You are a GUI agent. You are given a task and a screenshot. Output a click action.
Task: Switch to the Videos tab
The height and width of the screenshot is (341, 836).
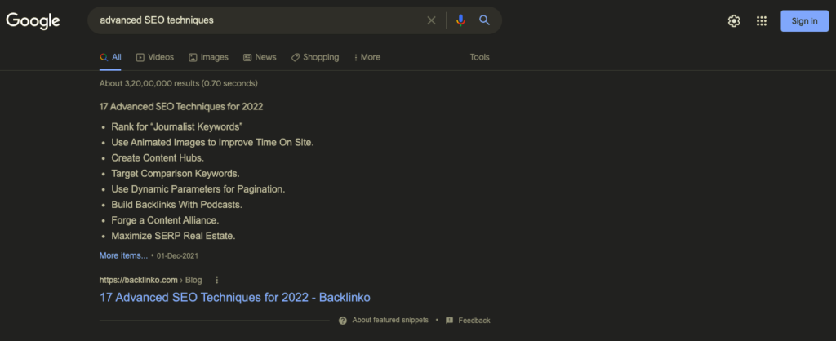tap(155, 57)
